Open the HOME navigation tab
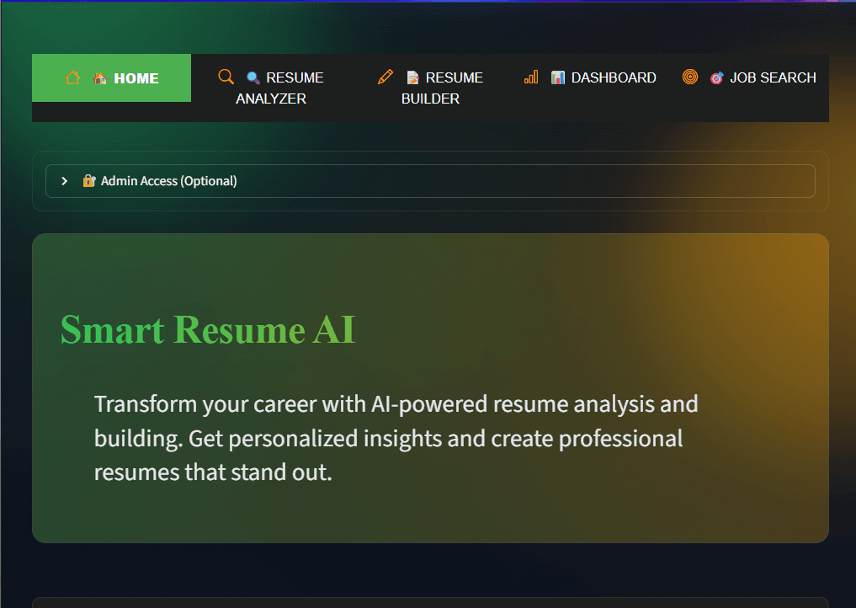This screenshot has width=856, height=608. [x=111, y=77]
